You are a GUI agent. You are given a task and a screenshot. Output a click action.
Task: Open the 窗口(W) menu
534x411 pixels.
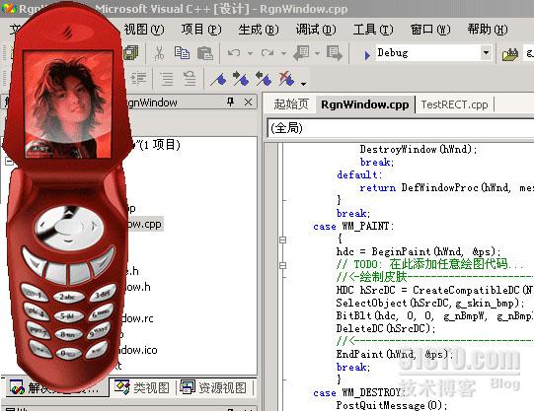coord(430,30)
